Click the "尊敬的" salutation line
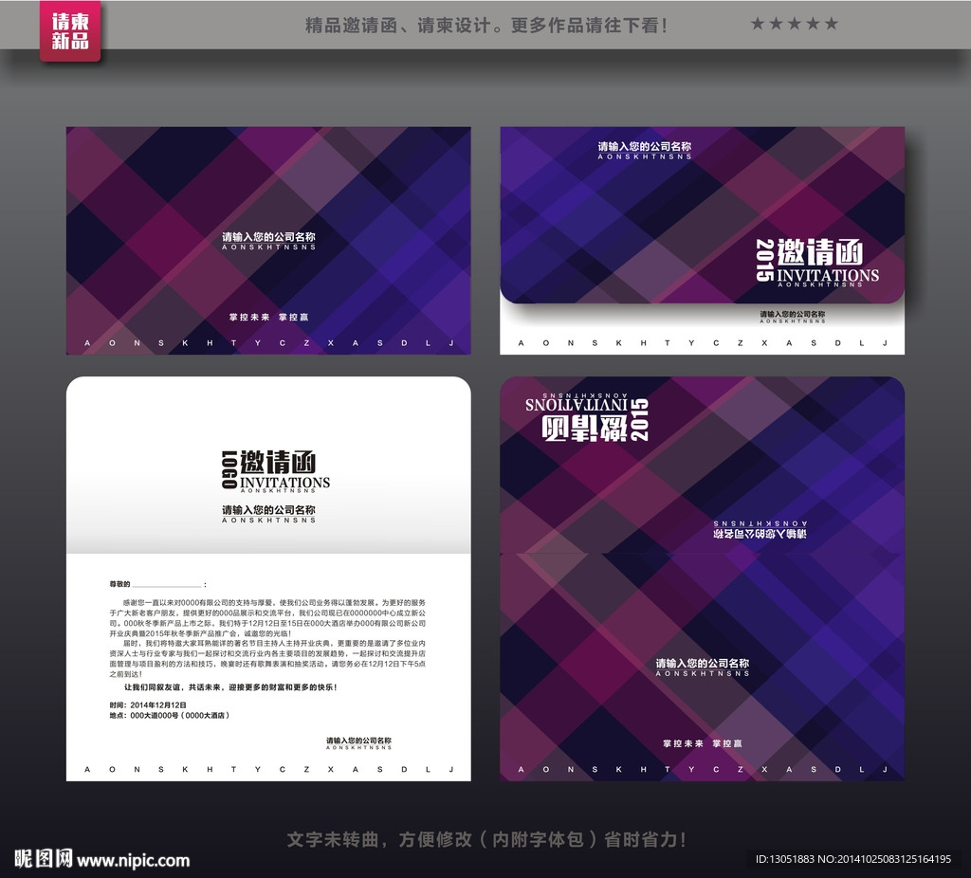The image size is (971, 878). 158,584
